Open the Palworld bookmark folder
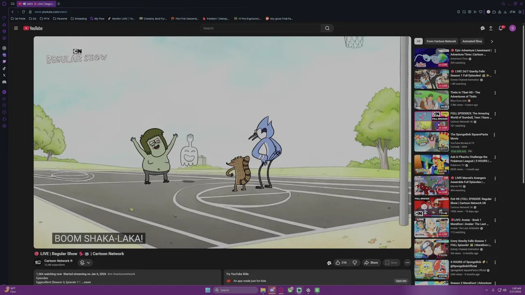The image size is (525, 295). tap(60, 18)
